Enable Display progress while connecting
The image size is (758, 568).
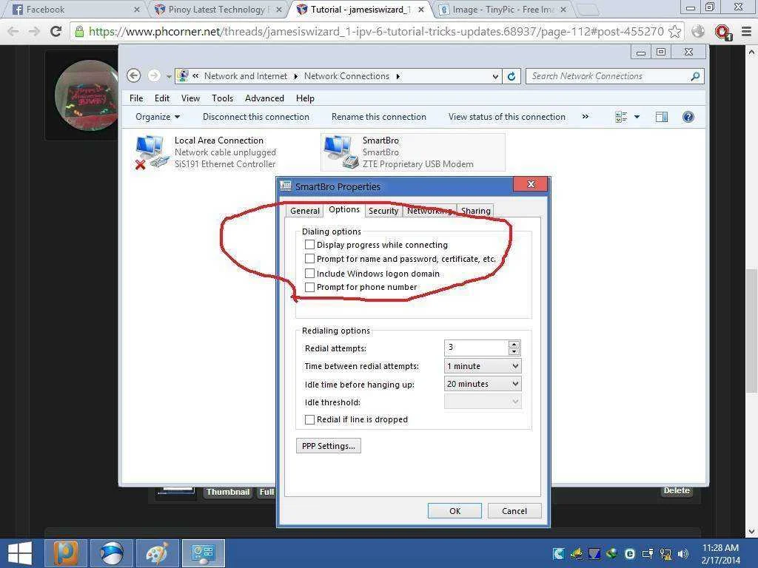(x=310, y=245)
